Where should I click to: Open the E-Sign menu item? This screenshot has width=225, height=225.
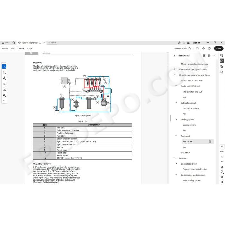point(30,49)
